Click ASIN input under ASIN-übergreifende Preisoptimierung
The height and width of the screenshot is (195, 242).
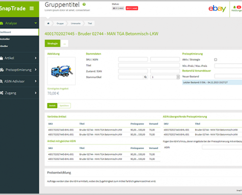coord(222,147)
